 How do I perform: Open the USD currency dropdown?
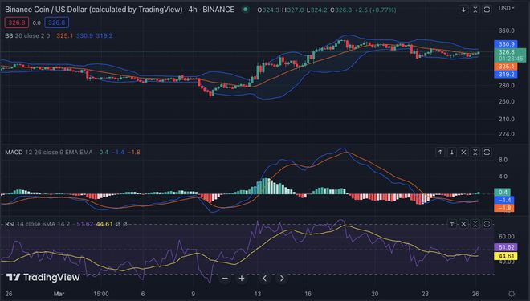pos(507,8)
